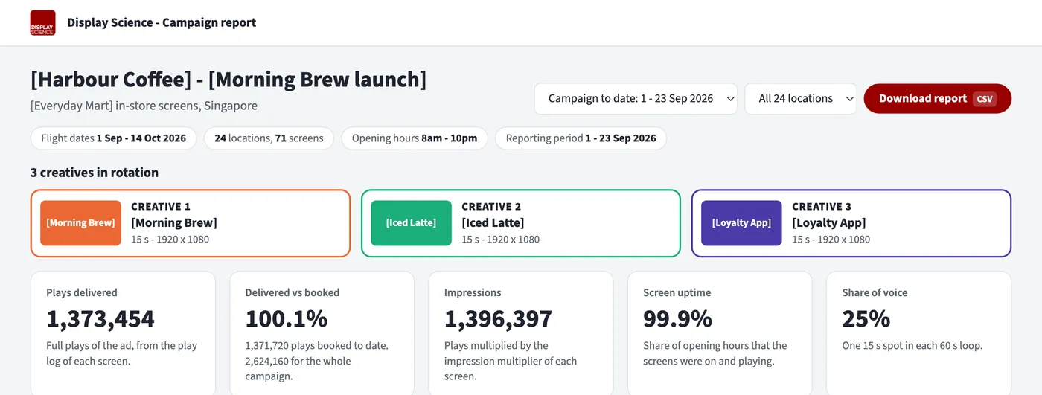Screen dimensions: 1042x395
Task: Click the Download report CSV button
Action: 937,98
